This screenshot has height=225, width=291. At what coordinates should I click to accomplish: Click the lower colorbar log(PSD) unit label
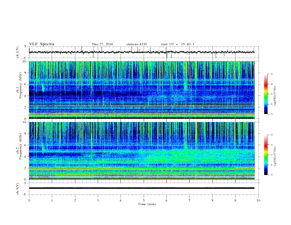275,157
